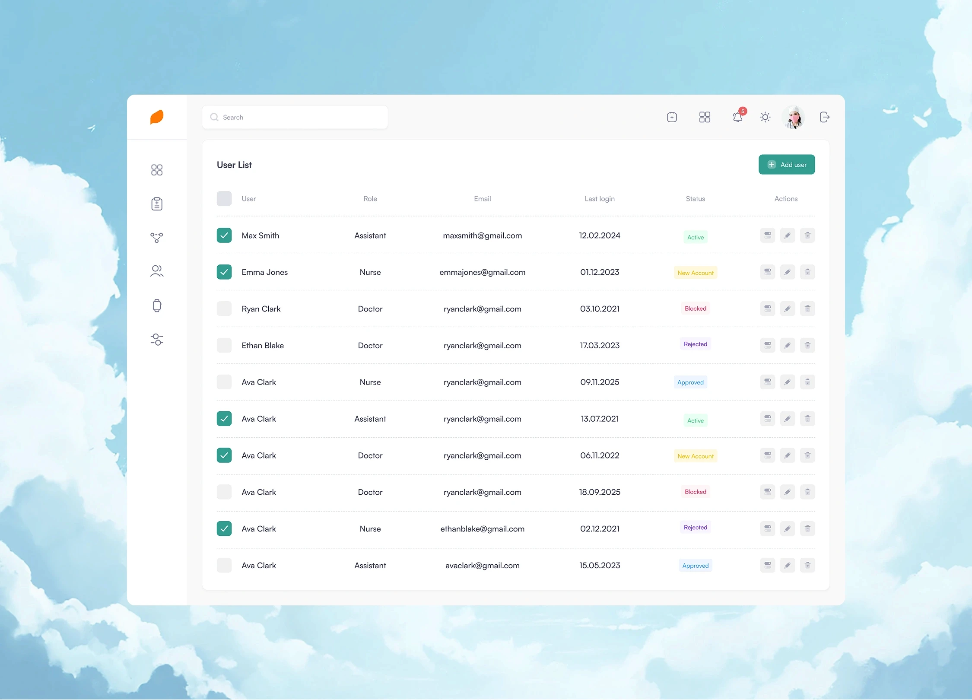Viewport: 972px width, 700px height.
Task: Click the Add user button
Action: (x=786, y=164)
